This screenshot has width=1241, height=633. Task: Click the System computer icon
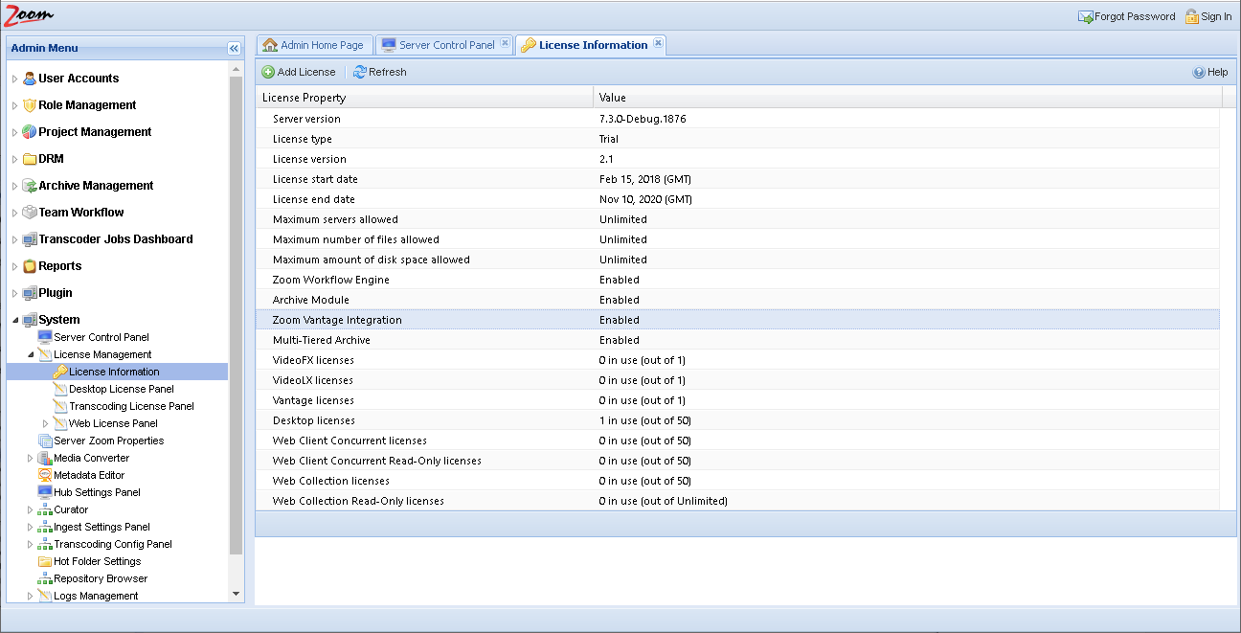pyautogui.click(x=30, y=320)
